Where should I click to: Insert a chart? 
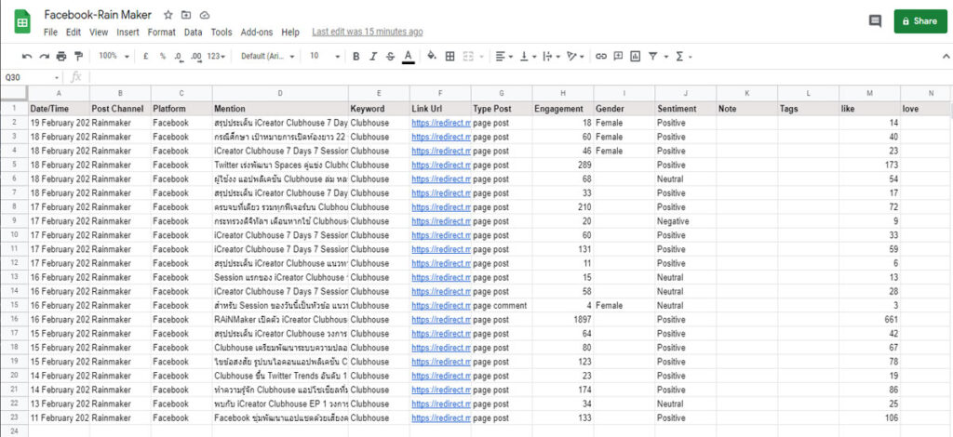(x=635, y=57)
